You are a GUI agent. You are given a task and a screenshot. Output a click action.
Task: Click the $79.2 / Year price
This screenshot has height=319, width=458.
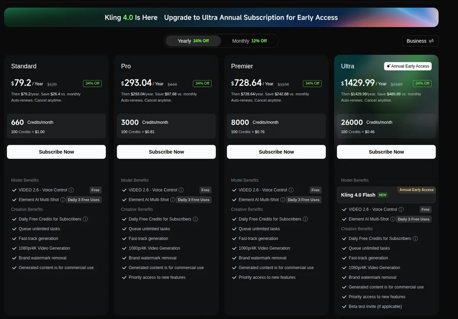[x=27, y=83]
